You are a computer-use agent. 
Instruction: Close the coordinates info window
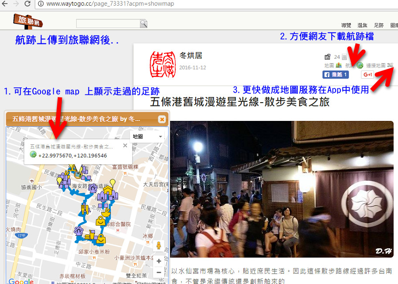[125, 146]
